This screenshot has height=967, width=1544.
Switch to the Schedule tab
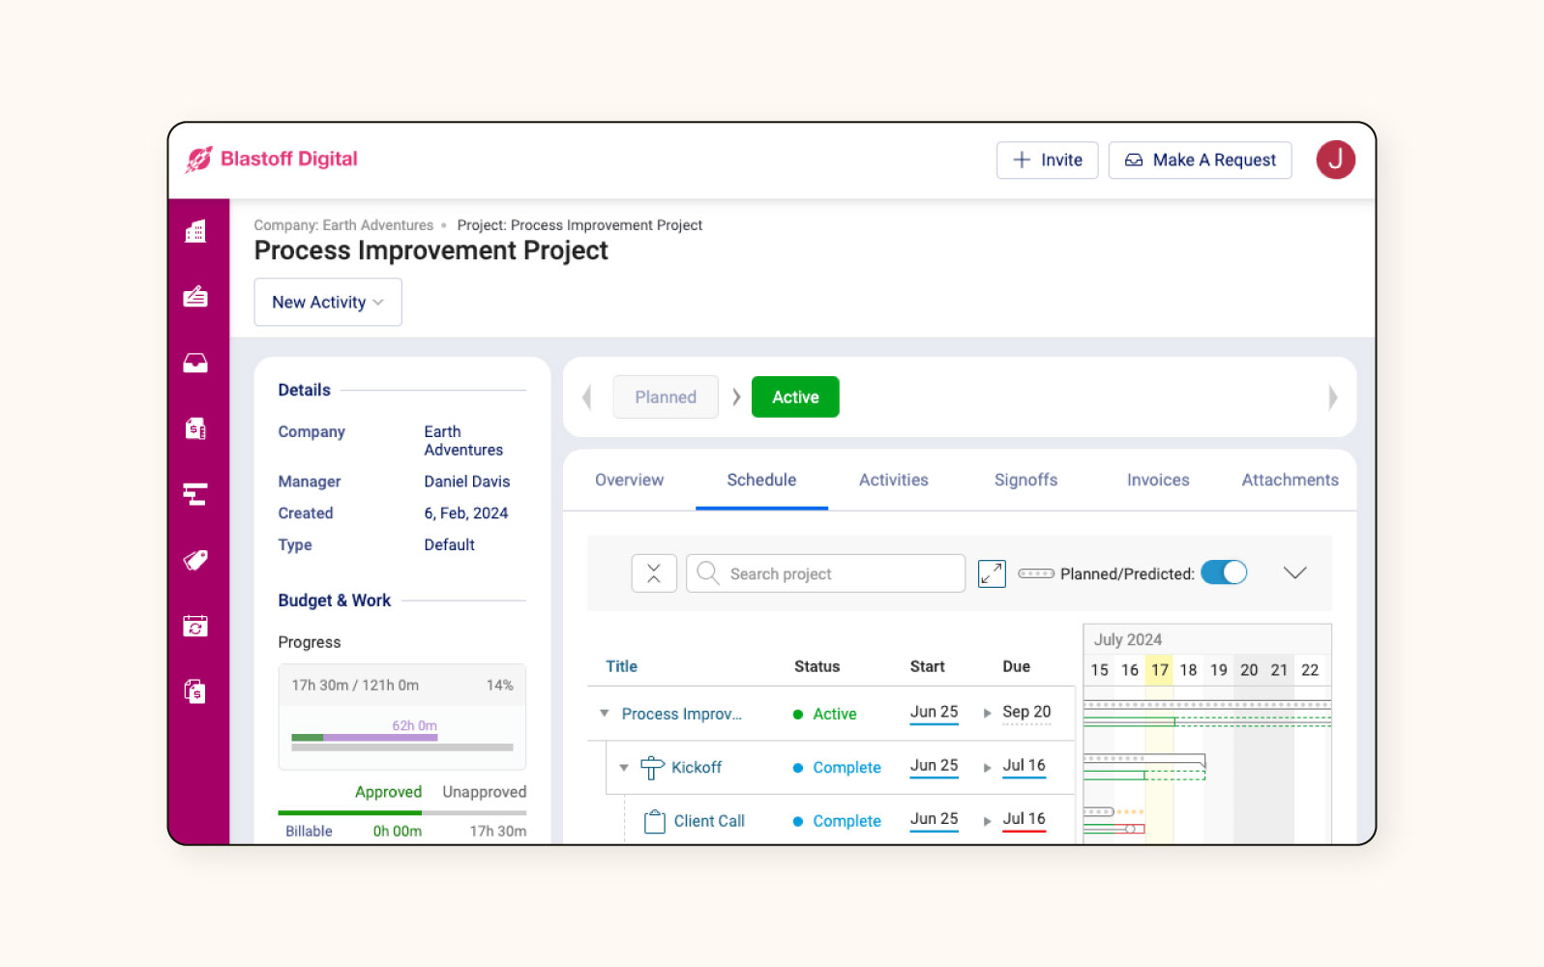761,480
